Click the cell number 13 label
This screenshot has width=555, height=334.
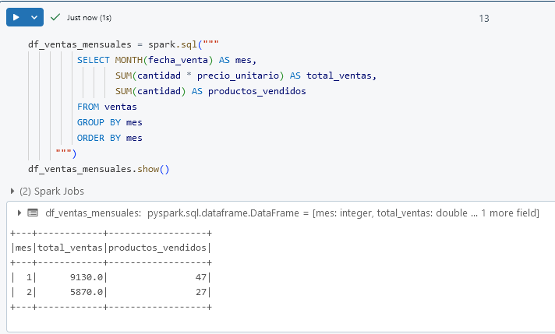484,18
